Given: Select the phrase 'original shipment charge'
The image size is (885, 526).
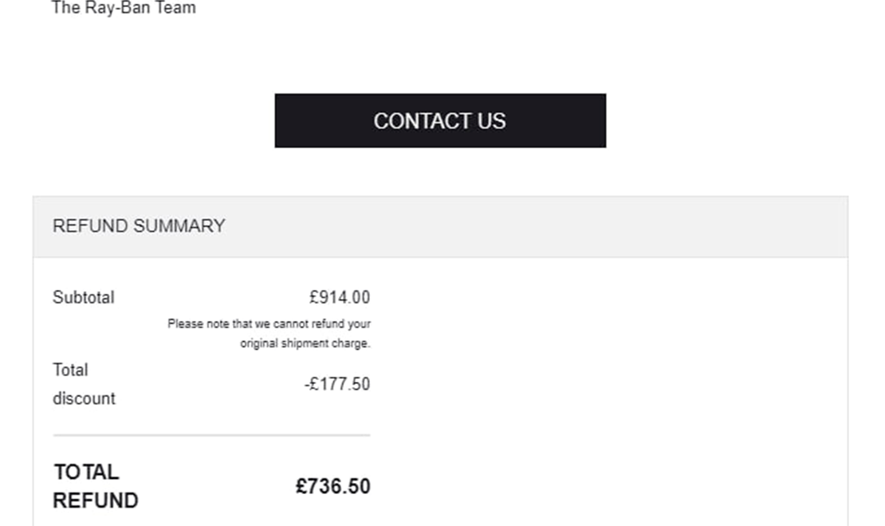Looking at the screenshot, I should click(x=306, y=343).
